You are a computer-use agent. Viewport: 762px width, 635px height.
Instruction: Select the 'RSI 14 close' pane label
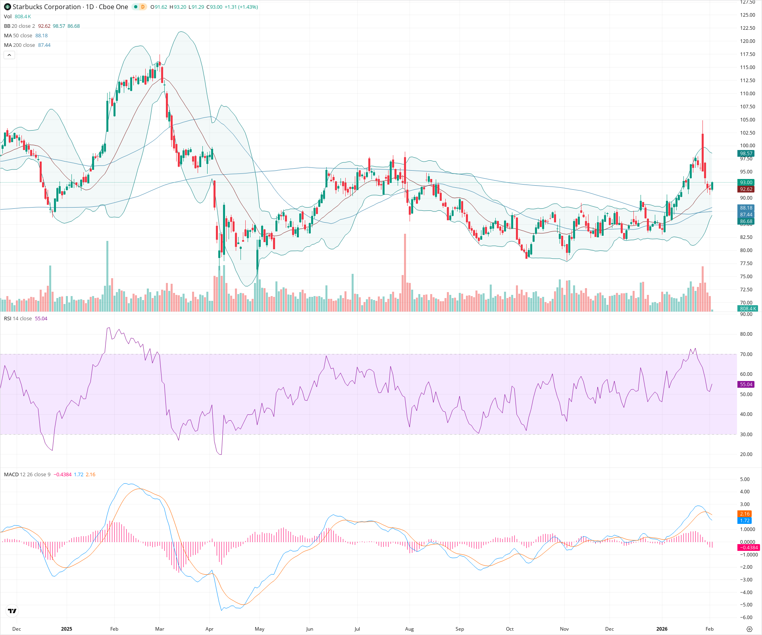tap(18, 318)
